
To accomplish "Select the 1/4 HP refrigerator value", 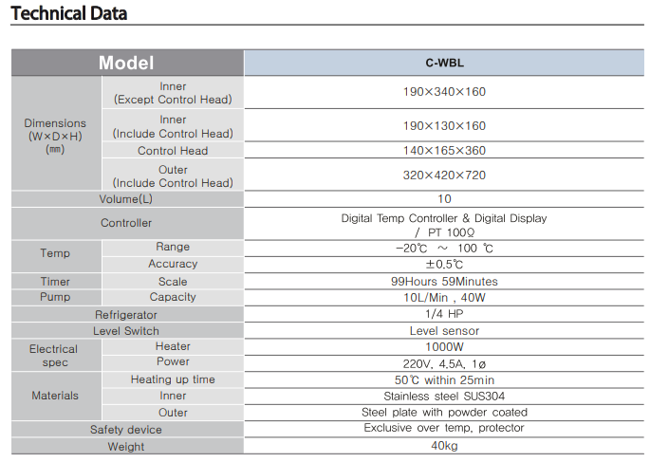I will [x=444, y=314].
